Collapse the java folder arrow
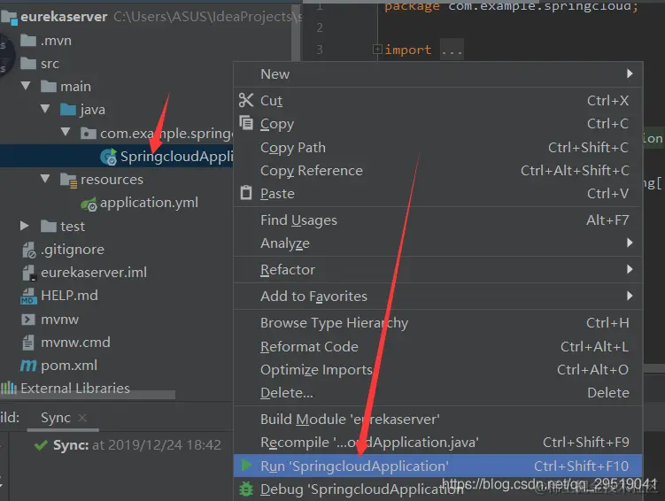The height and width of the screenshot is (501, 665). (45, 109)
